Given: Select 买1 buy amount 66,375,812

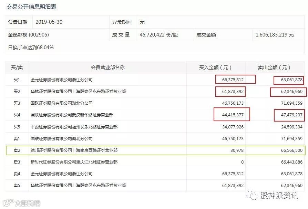Looking at the screenshot, I should (233, 80).
